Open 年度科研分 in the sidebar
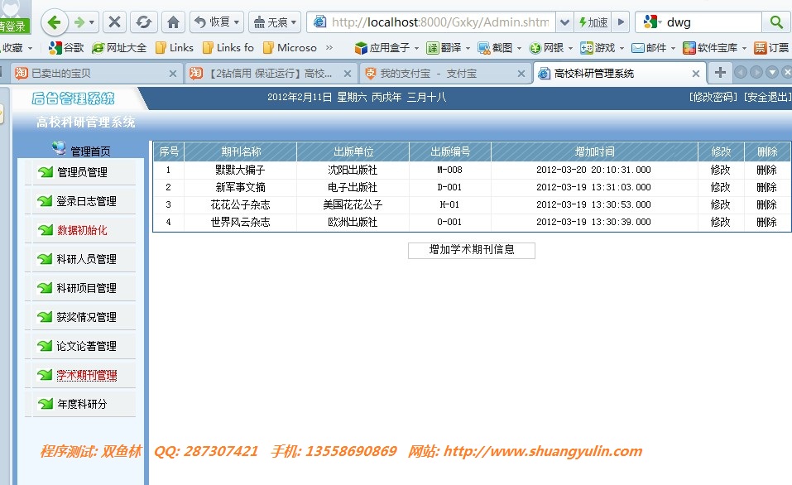Image resolution: width=792 pixels, height=485 pixels. pos(81,404)
